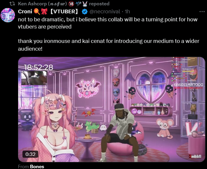Click the repost arrows icon

(12, 4)
